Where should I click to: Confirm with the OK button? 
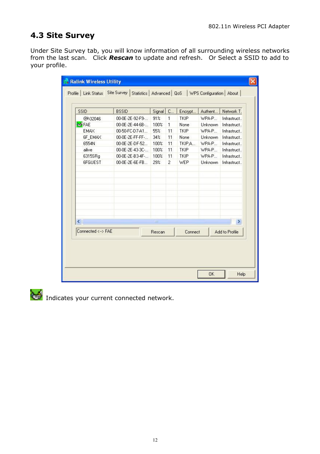pyautogui.click(x=211, y=274)
